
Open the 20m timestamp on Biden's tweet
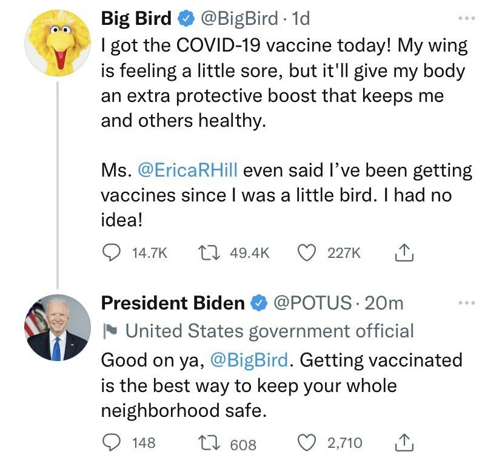[384, 303]
